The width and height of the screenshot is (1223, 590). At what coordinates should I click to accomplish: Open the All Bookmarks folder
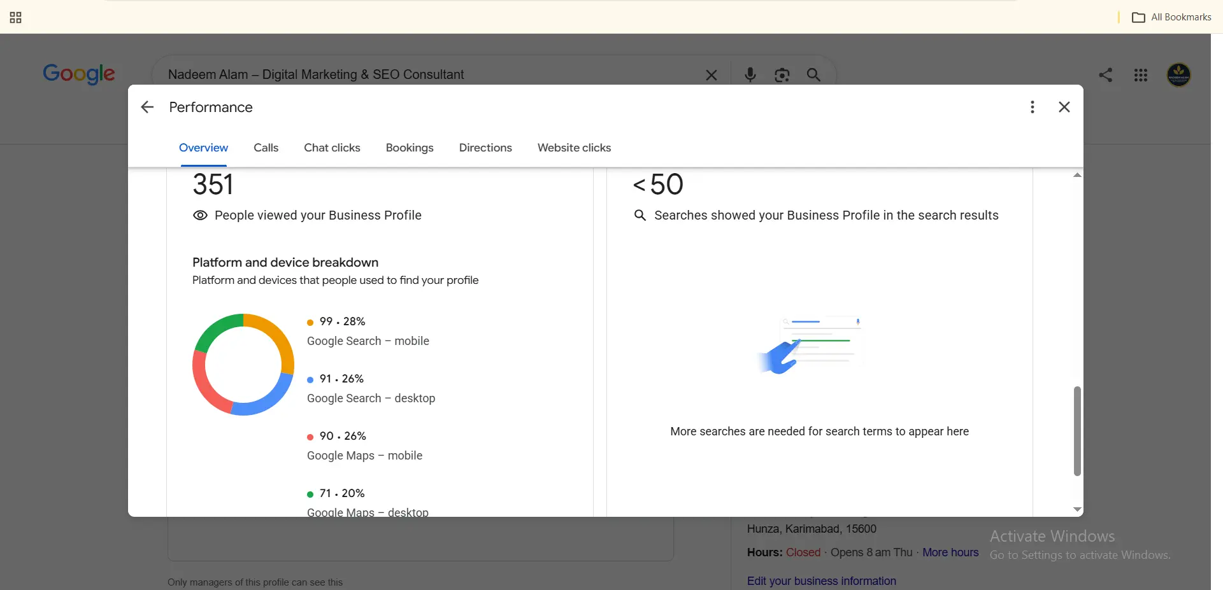click(1171, 17)
